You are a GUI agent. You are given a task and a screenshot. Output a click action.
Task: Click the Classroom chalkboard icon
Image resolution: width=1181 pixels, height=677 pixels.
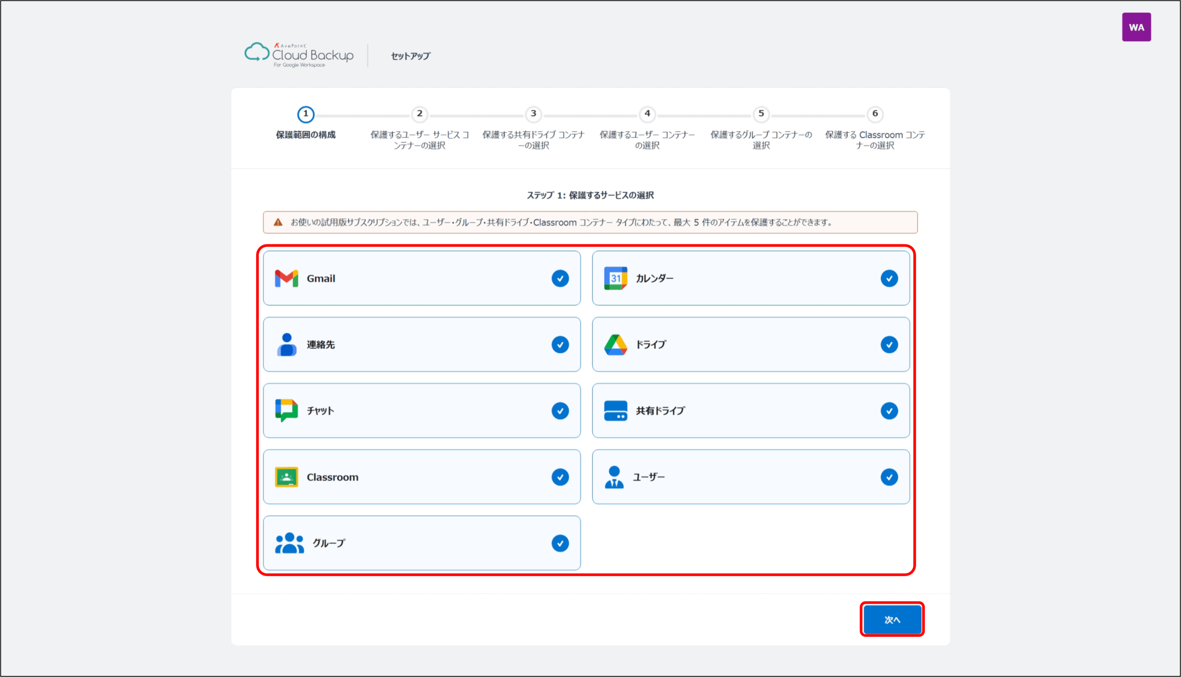[x=286, y=477]
